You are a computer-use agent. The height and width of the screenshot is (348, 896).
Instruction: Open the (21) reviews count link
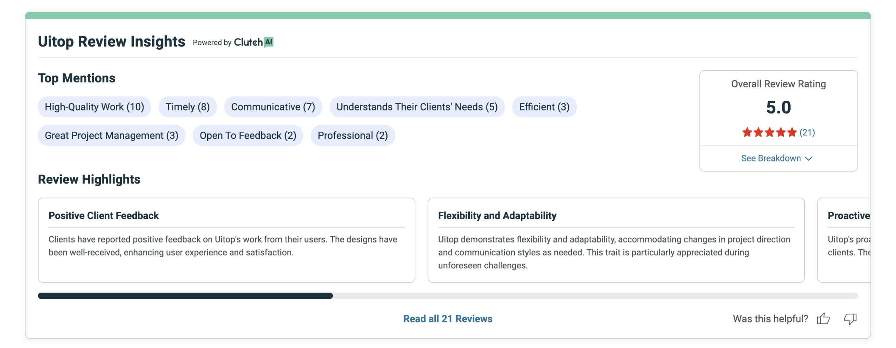click(x=807, y=132)
